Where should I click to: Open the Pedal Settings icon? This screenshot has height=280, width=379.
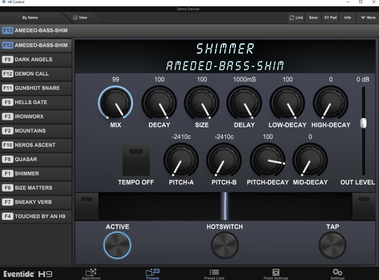[276, 272]
